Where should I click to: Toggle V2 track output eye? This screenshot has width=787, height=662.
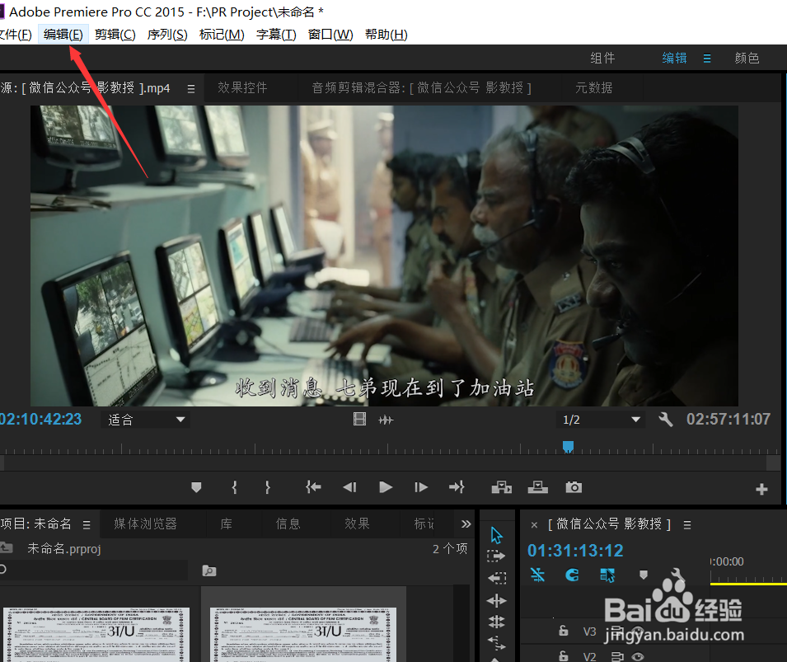pyautogui.click(x=638, y=656)
